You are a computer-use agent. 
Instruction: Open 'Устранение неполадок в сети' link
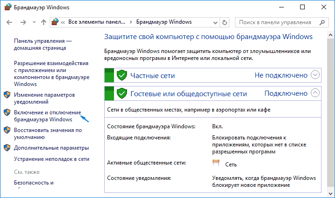pos(52,159)
